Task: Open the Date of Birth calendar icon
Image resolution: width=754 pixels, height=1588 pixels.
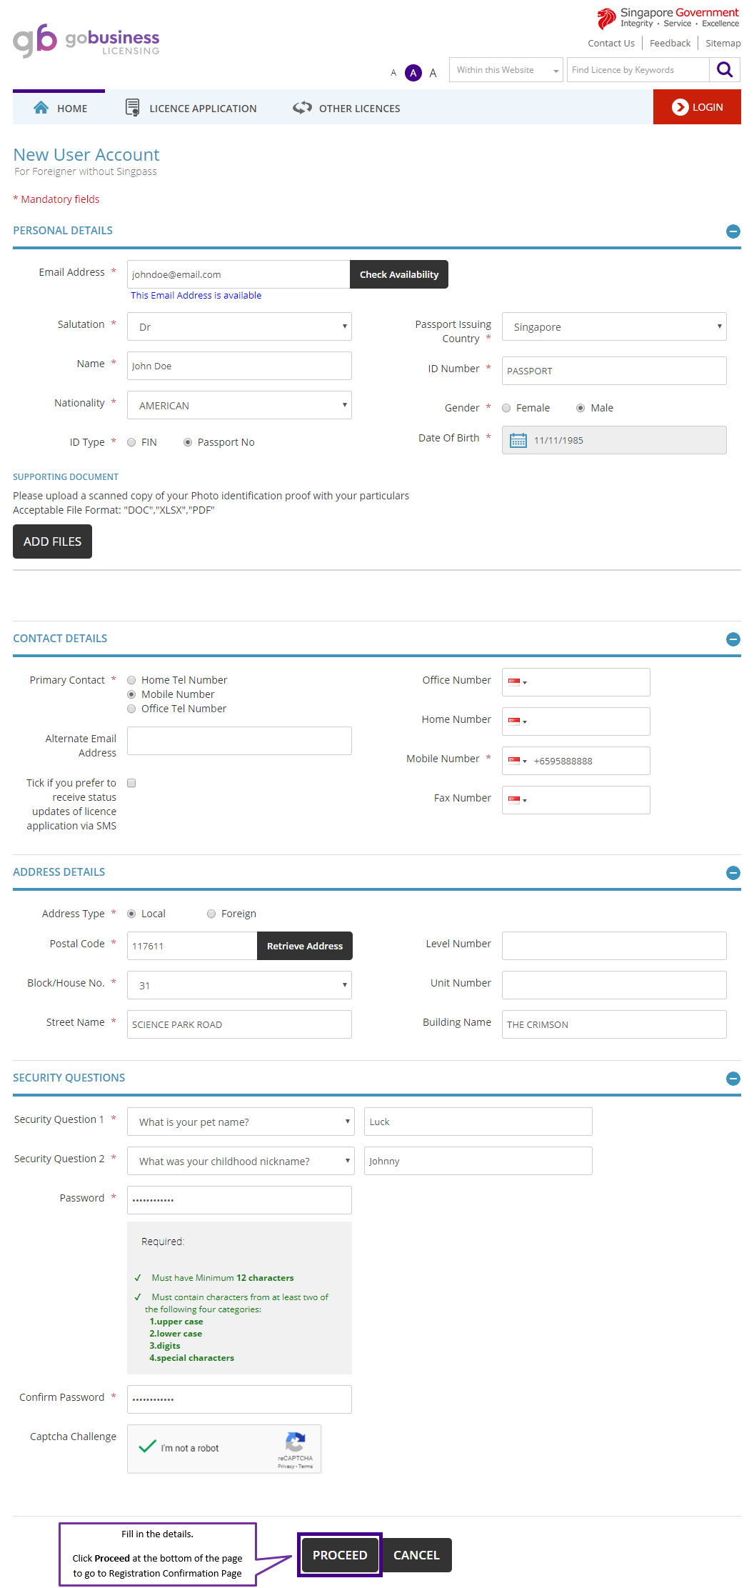Action: [x=518, y=440]
